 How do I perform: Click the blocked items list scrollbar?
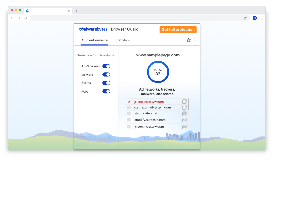pyautogui.click(x=188, y=104)
